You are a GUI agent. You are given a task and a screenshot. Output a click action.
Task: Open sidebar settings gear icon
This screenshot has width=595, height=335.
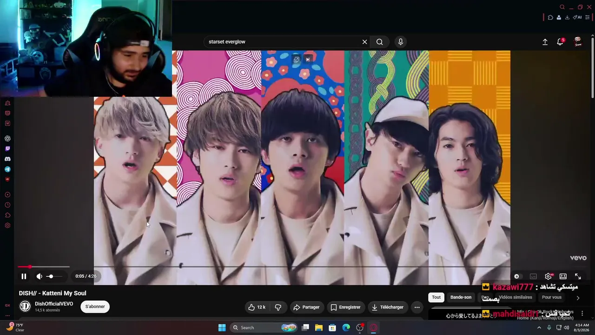pos(7,226)
